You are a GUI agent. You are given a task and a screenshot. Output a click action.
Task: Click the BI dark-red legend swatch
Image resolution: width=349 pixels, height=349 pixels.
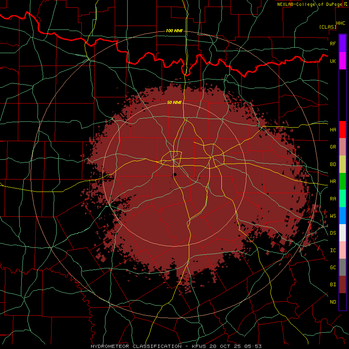tap(342, 285)
